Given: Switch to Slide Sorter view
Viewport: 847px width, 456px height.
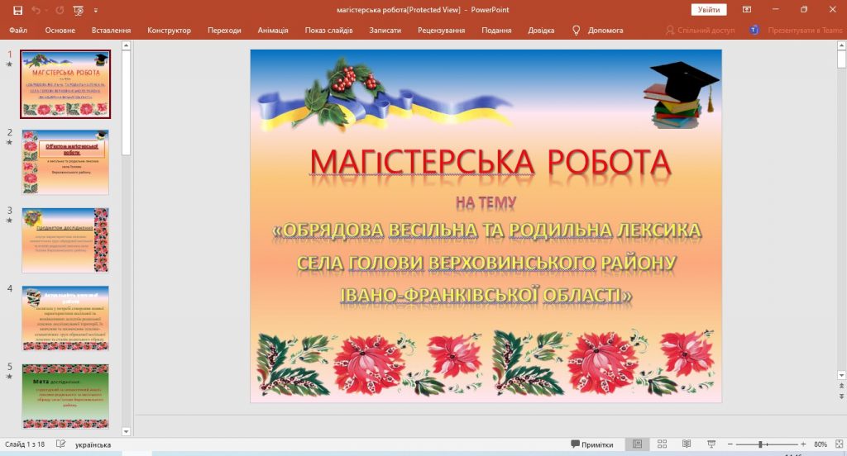Looking at the screenshot, I should point(661,444).
